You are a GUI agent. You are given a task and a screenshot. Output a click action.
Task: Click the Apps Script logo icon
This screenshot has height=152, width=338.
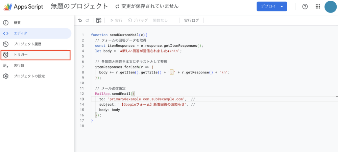(x=7, y=7)
